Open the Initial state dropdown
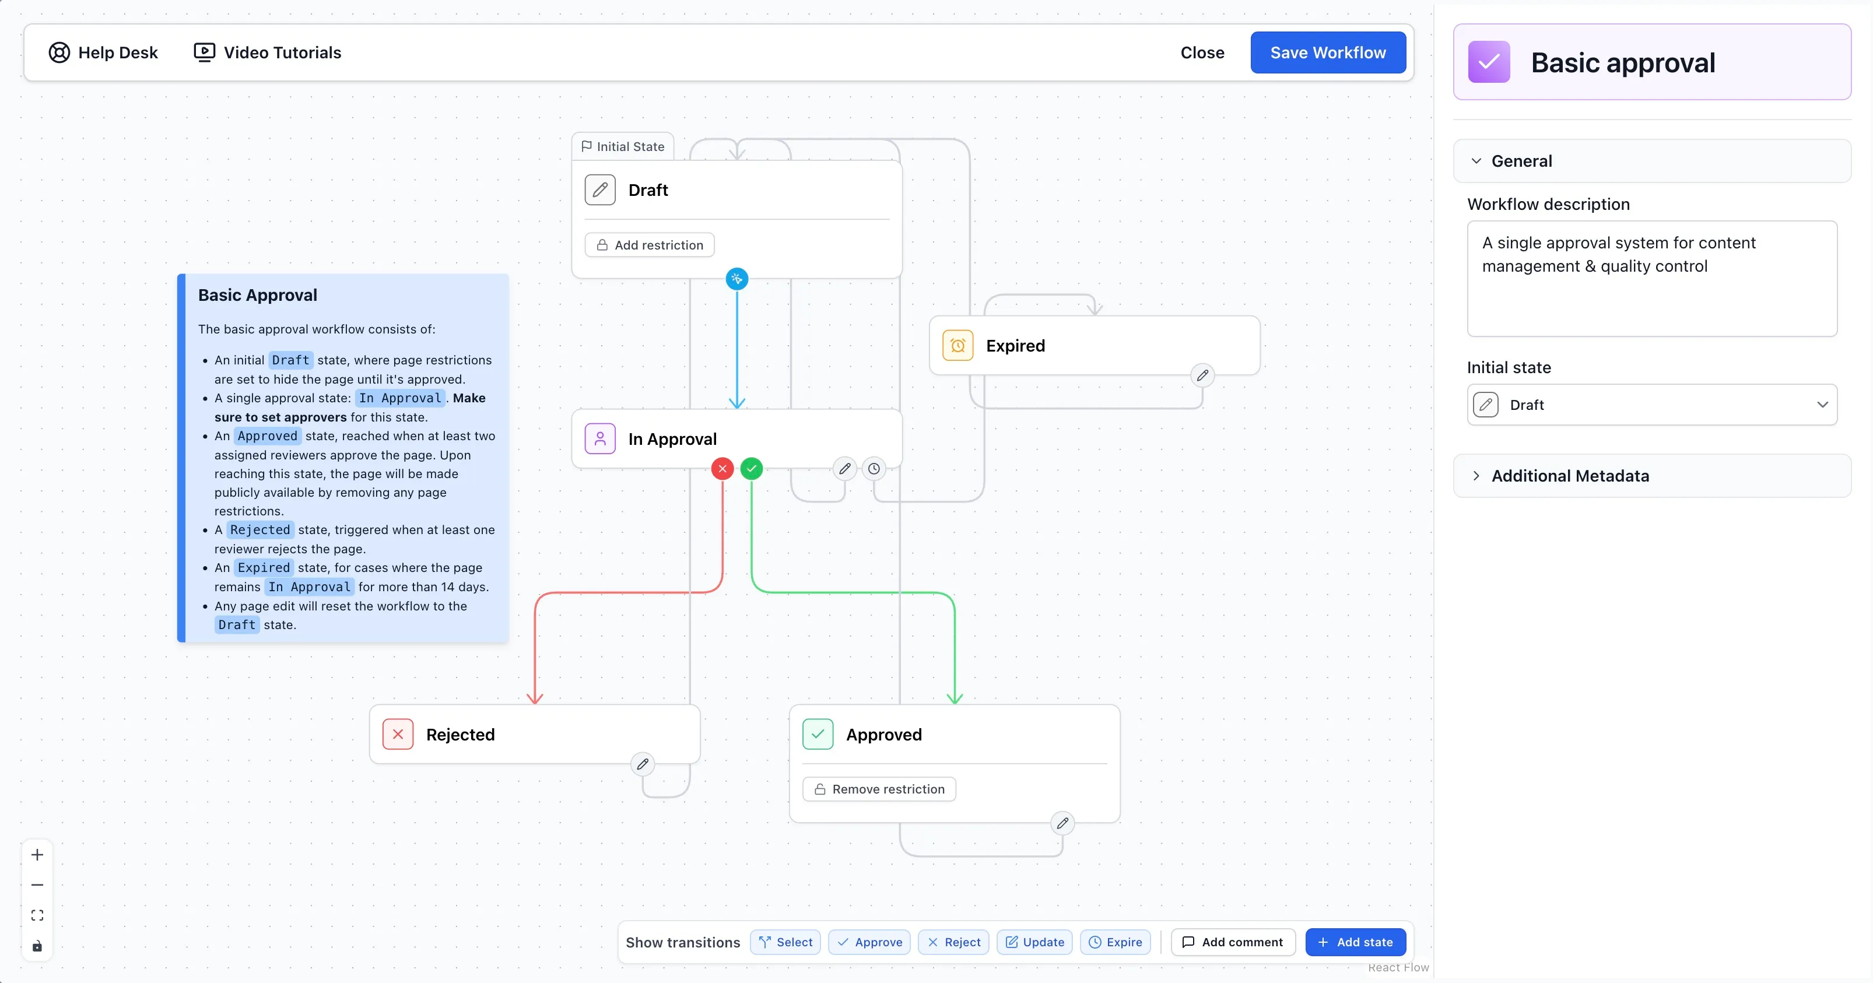Viewport: 1873px width, 983px height. click(1651, 404)
